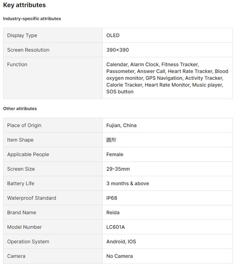
Task: Select the Screen Resolution label
Action: [28, 50]
